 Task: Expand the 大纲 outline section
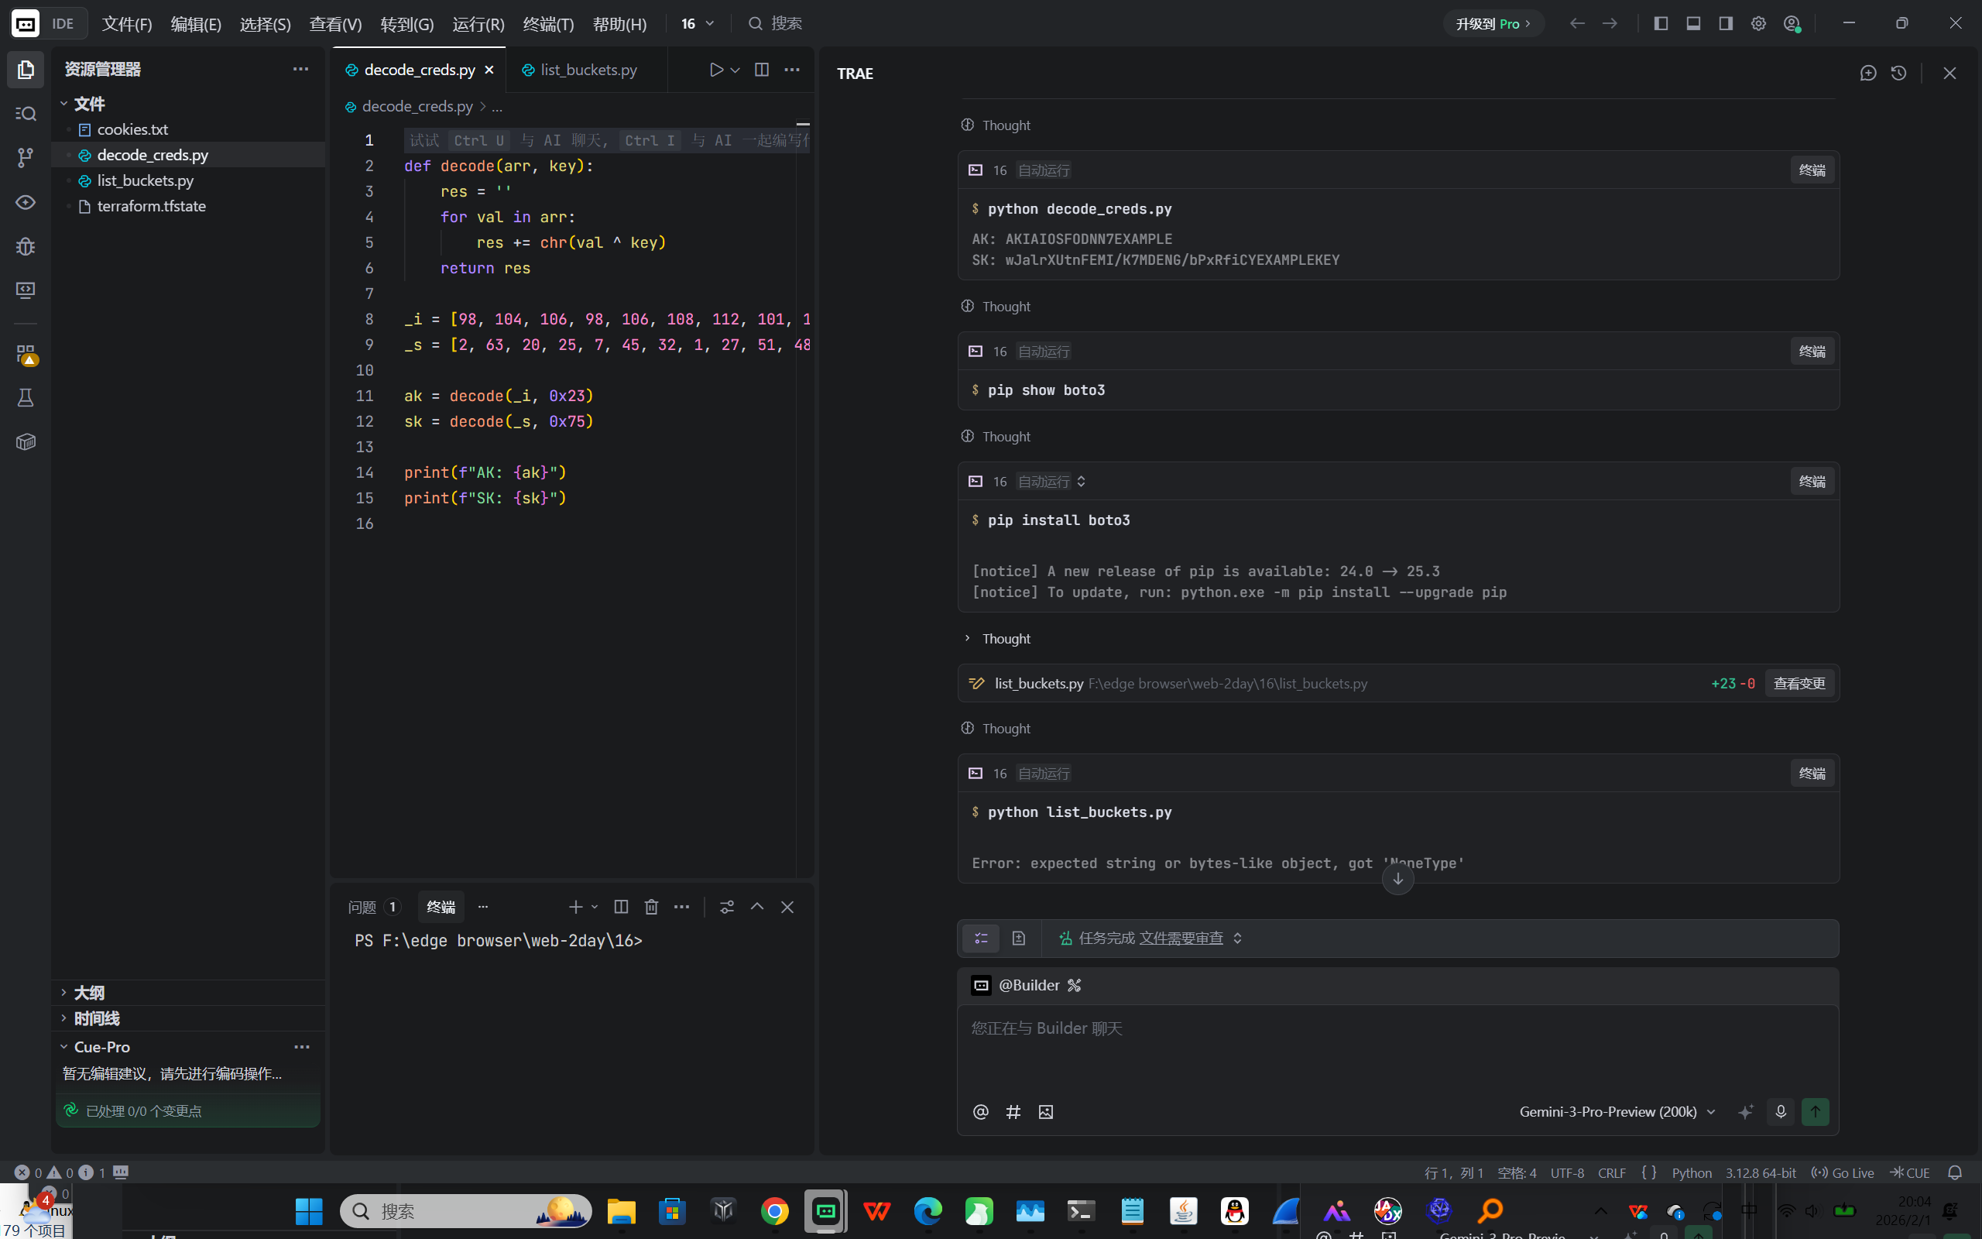point(88,992)
